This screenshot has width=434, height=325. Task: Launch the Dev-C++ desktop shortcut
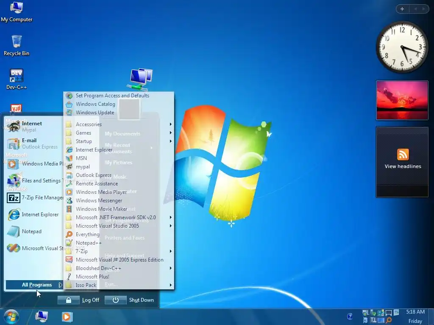click(17, 79)
